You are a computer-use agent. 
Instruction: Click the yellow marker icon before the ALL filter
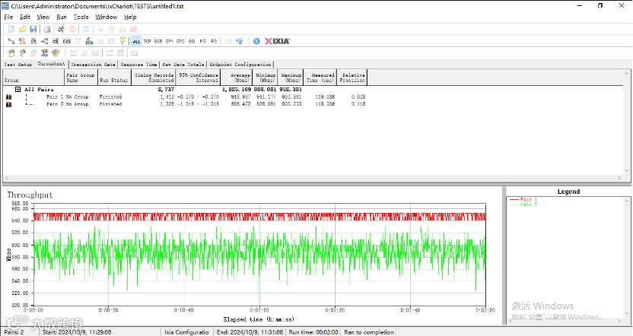[122, 41]
